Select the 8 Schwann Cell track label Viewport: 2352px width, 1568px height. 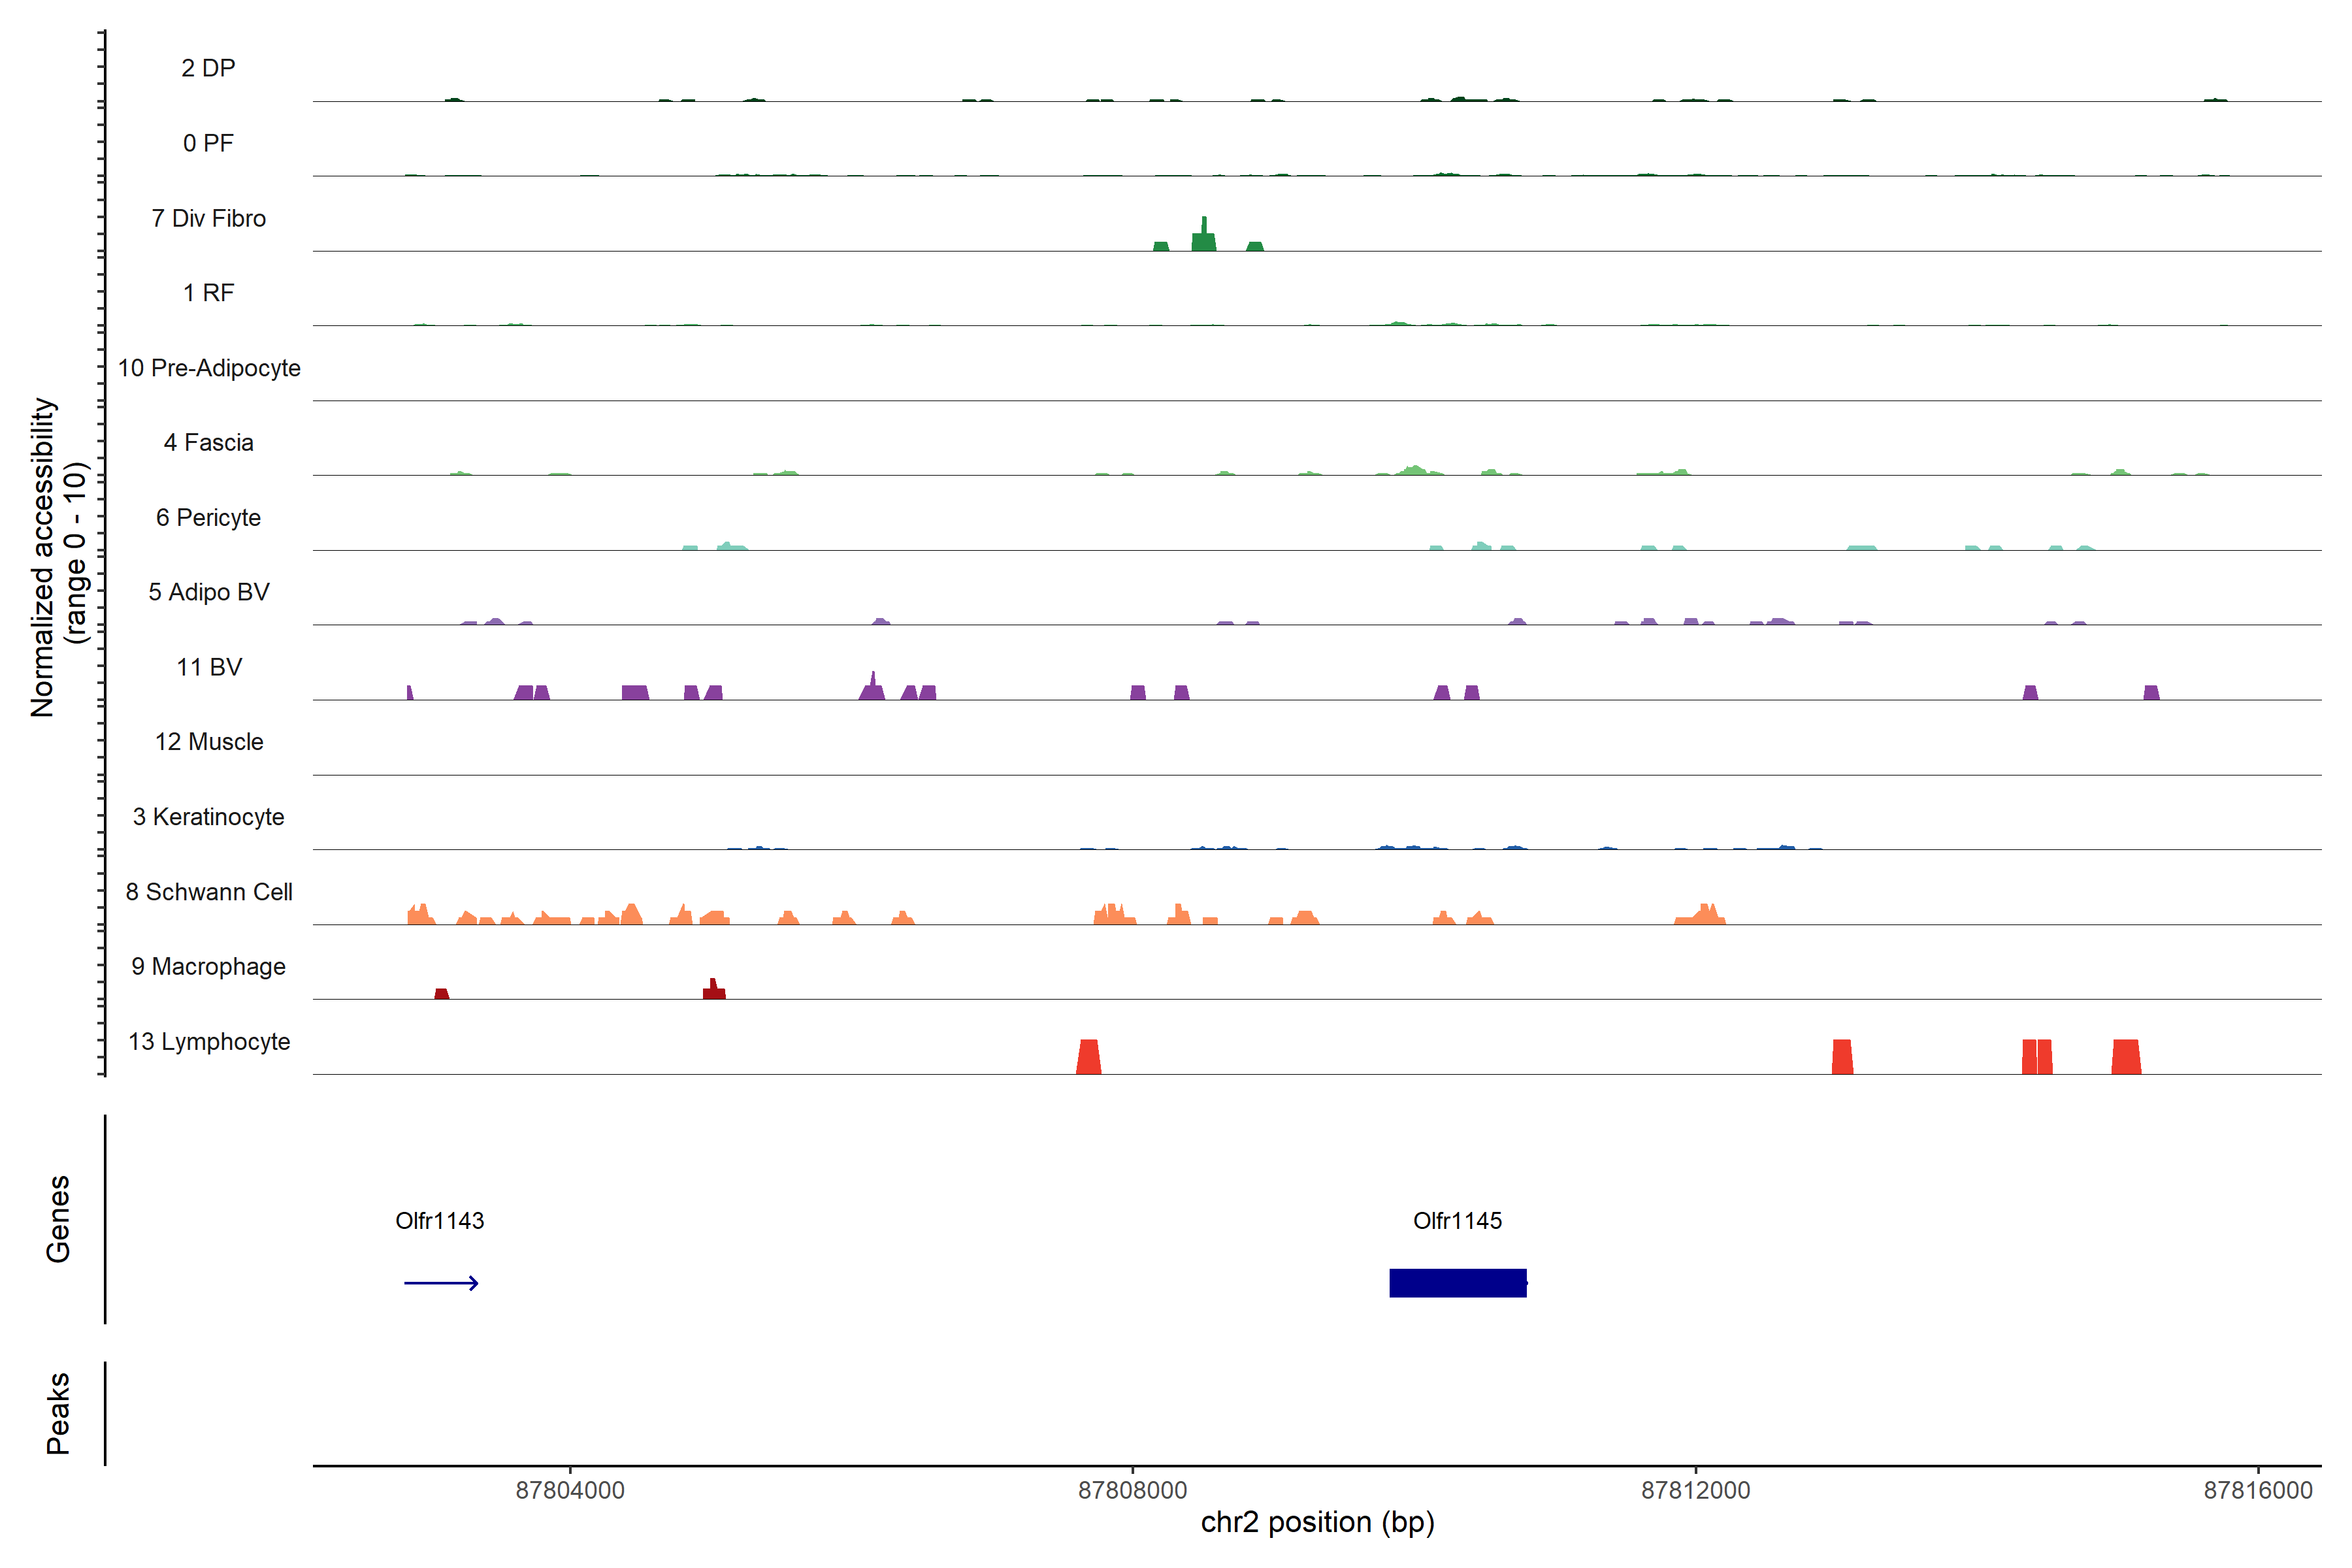point(209,891)
